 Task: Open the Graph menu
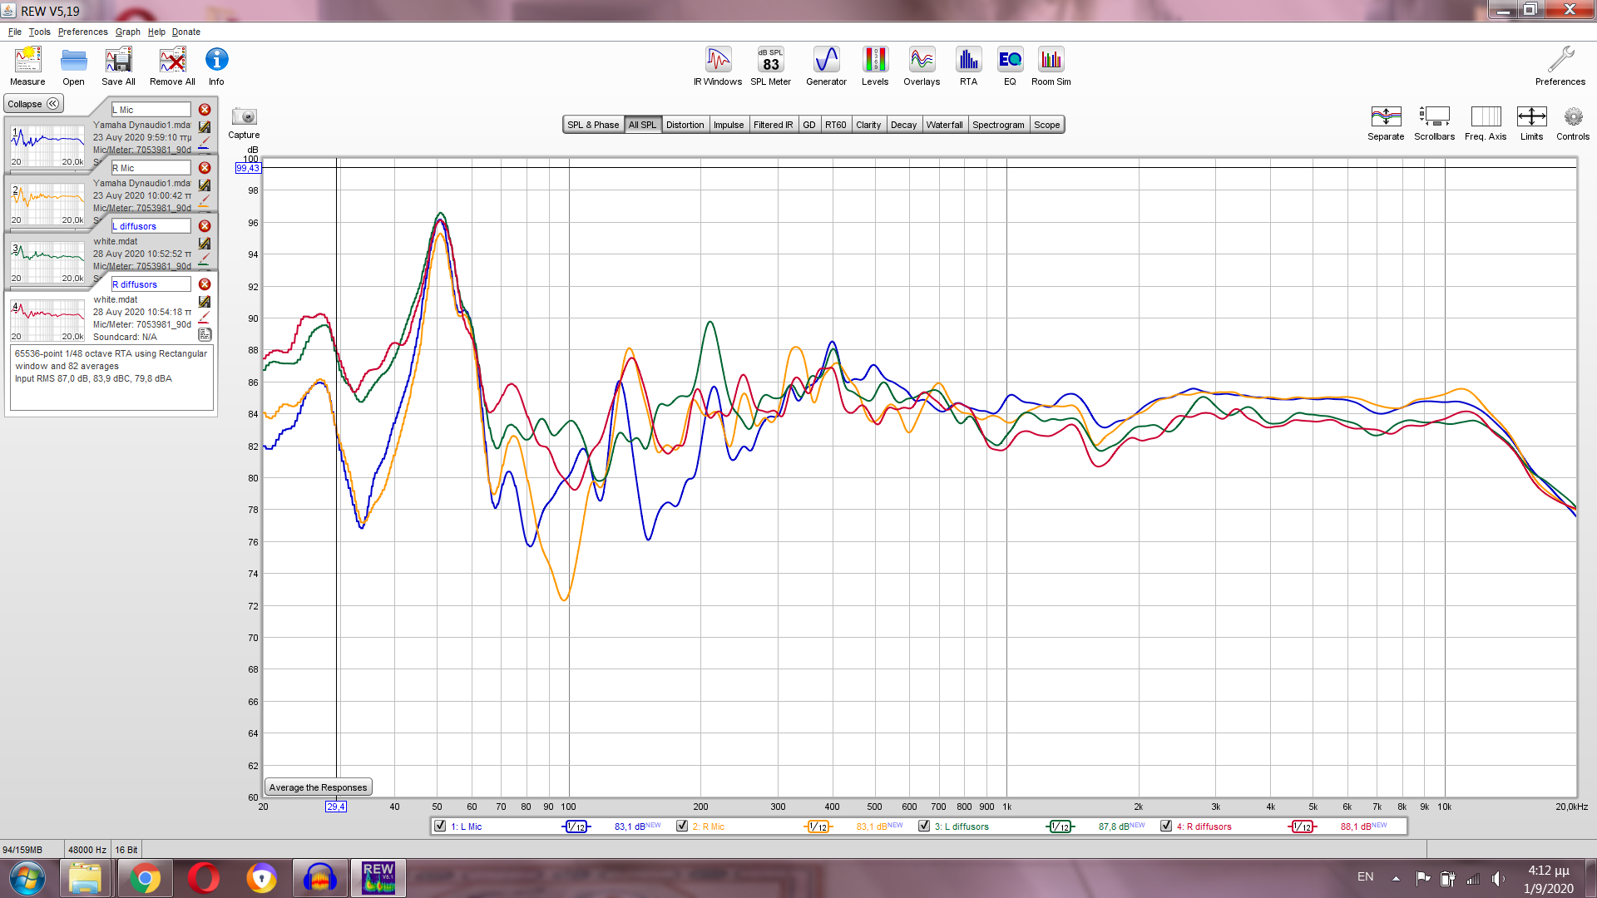[x=128, y=32]
